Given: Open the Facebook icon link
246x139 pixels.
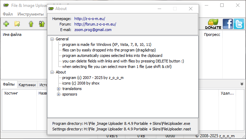Looking at the screenshot, I should point(228,24).
